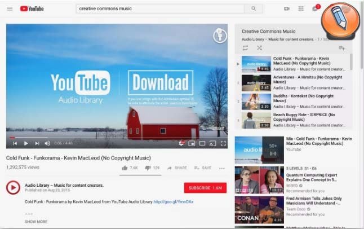Open the hamburger guide menu
This screenshot has width=364, height=229.
tap(10, 8)
